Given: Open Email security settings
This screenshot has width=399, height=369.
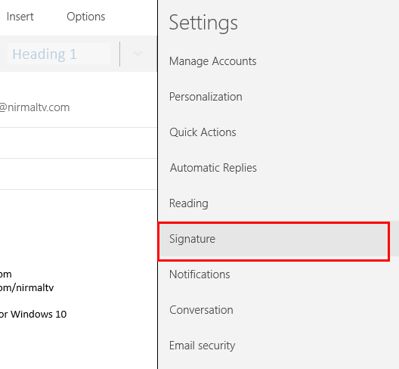Looking at the screenshot, I should pyautogui.click(x=202, y=346).
